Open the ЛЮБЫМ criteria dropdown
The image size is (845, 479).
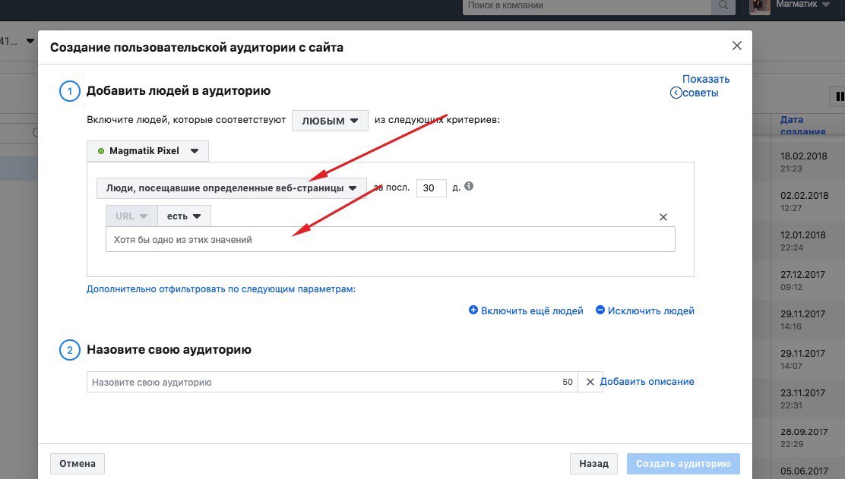click(x=330, y=121)
